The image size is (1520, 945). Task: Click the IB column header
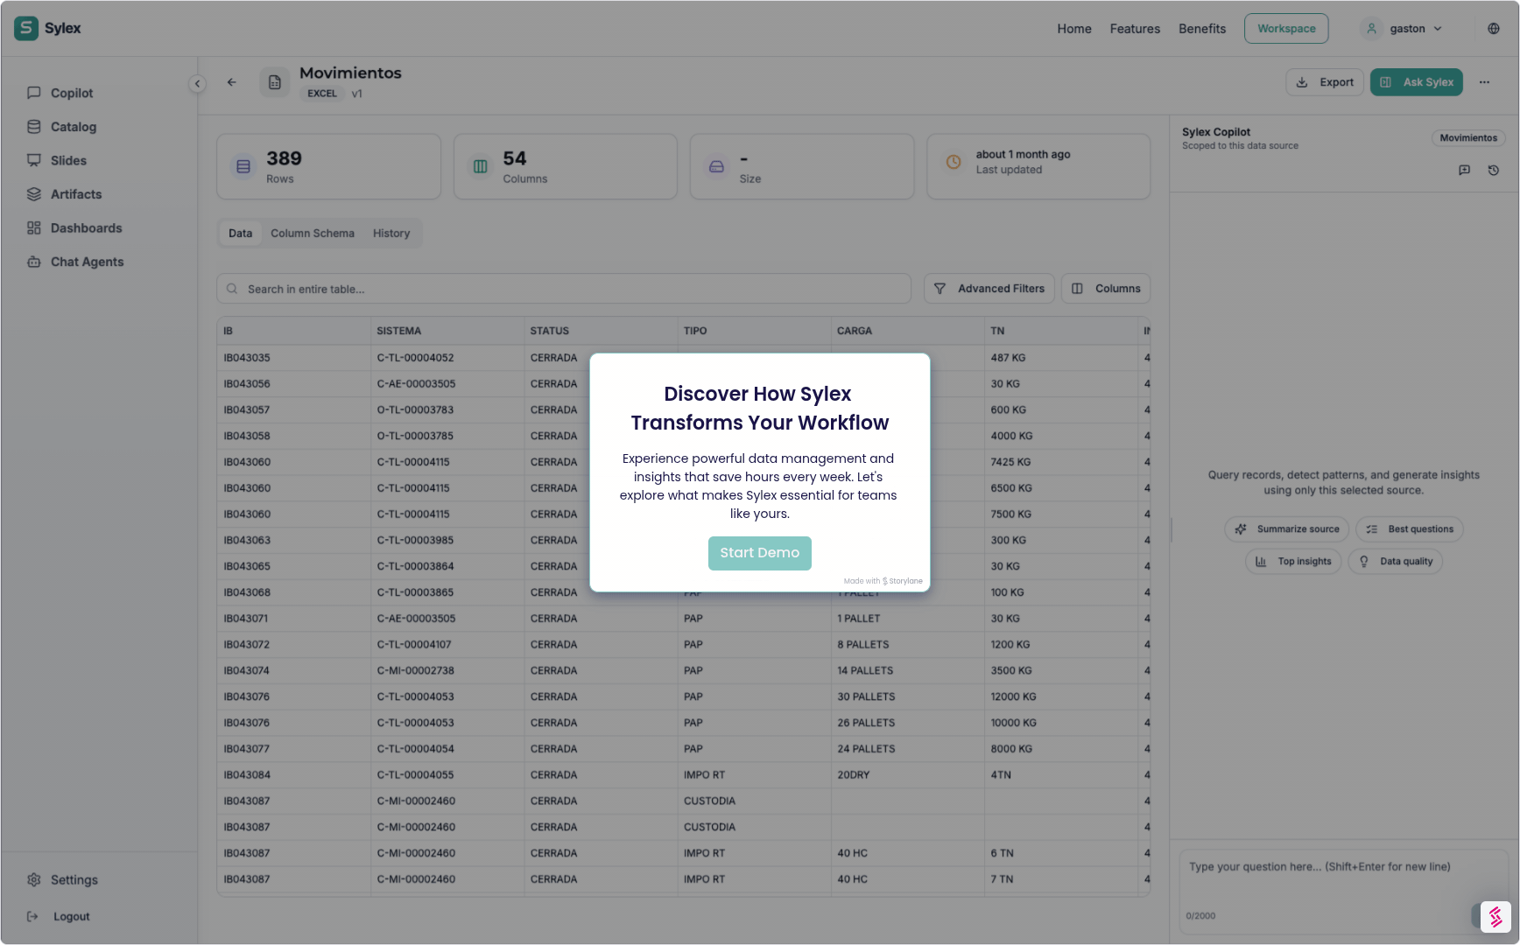(293, 331)
